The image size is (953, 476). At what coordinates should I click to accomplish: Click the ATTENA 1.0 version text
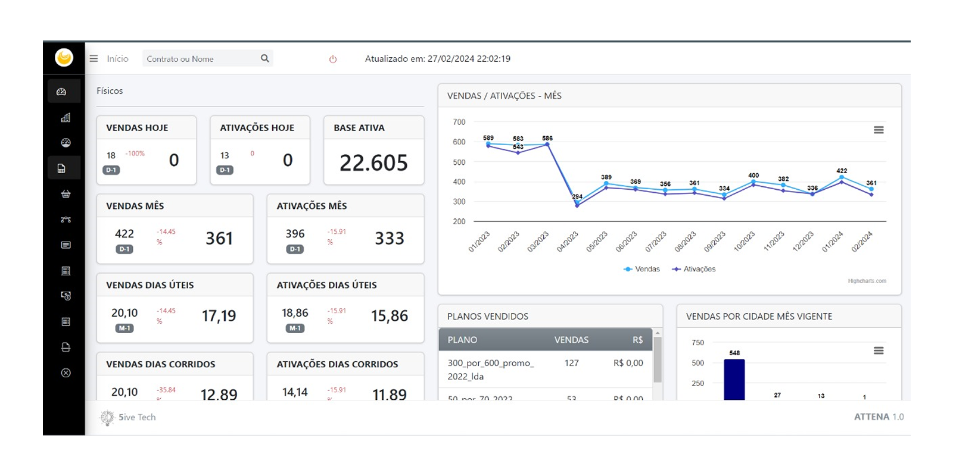tap(879, 417)
